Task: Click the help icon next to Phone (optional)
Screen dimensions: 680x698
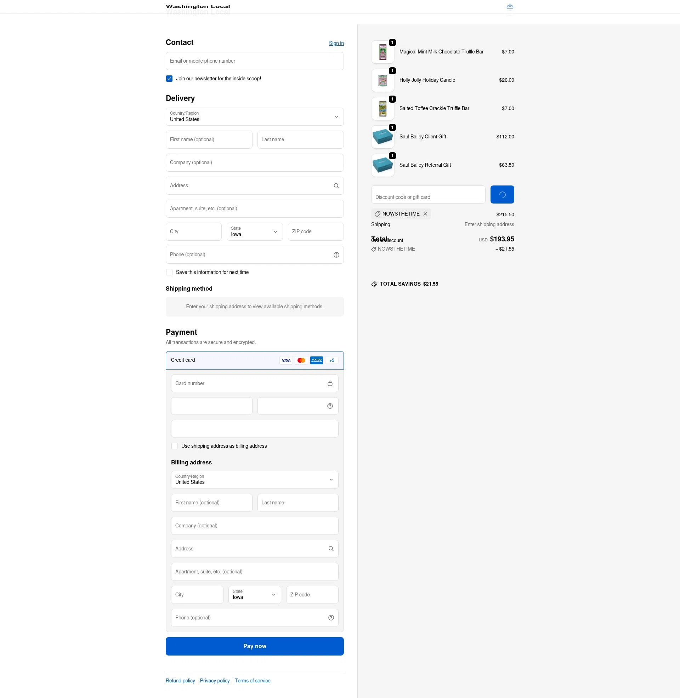Action: point(336,254)
